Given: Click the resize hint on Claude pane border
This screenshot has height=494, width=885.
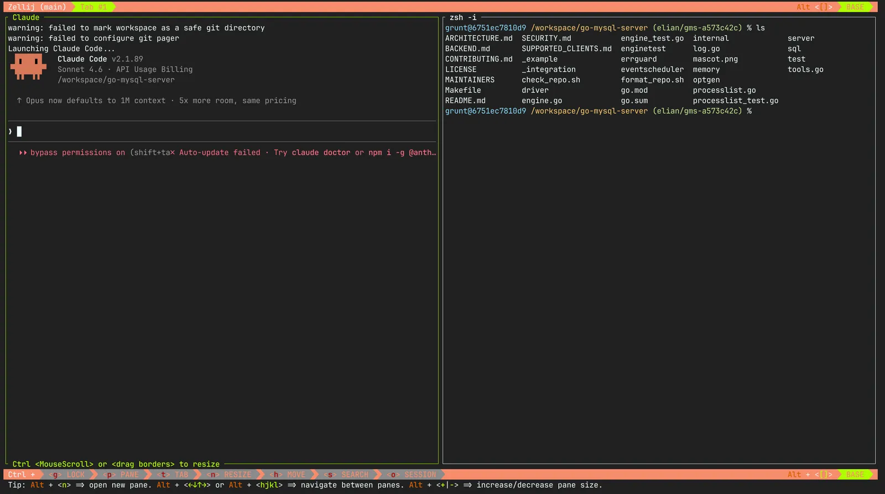Looking at the screenshot, I should click(116, 464).
